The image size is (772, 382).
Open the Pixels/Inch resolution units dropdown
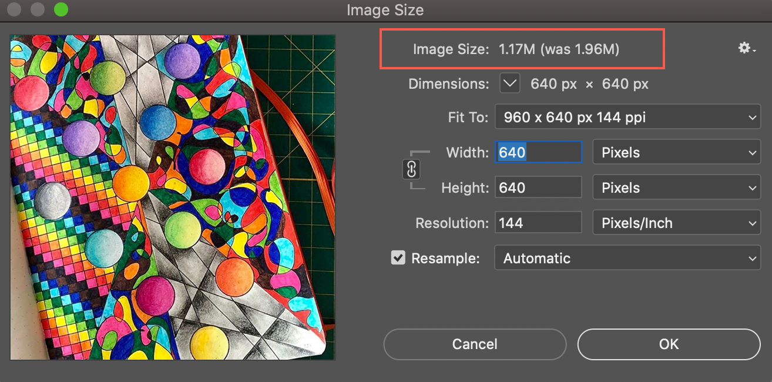pyautogui.click(x=676, y=222)
